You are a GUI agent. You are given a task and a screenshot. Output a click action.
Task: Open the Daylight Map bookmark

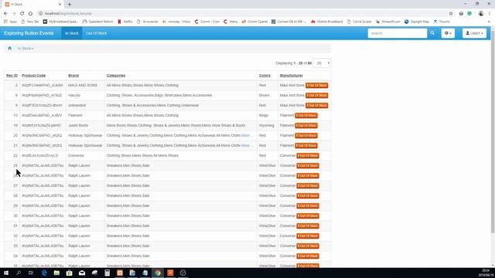coord(417,22)
